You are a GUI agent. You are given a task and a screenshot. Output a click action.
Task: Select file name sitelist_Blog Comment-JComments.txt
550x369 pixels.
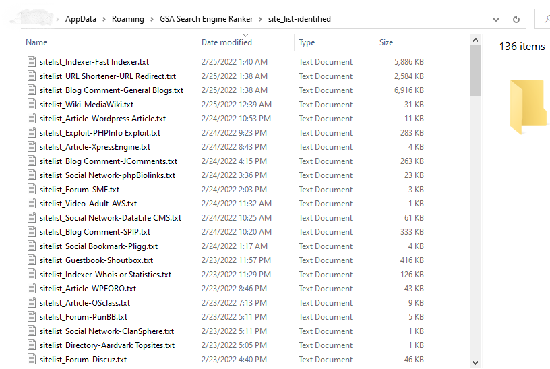coord(109,161)
